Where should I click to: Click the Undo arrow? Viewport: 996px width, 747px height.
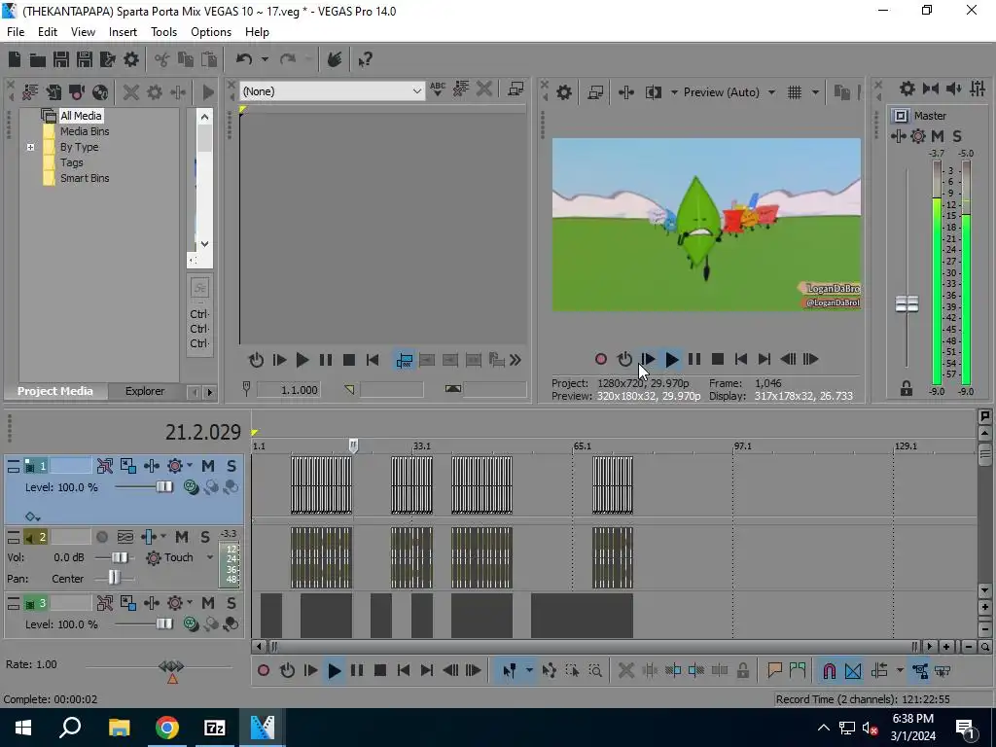click(x=244, y=59)
